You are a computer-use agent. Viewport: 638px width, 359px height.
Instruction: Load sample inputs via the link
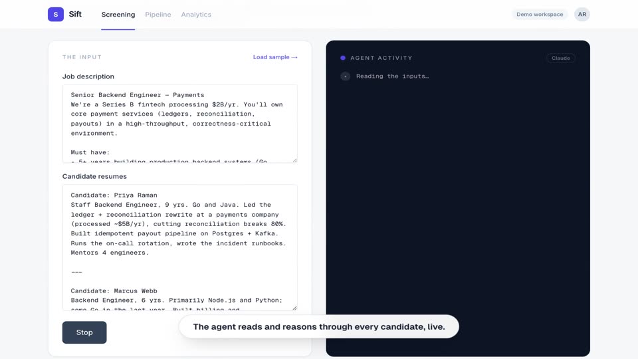pyautogui.click(x=275, y=57)
